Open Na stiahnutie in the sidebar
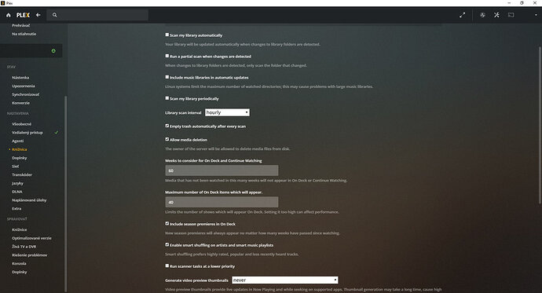This screenshot has width=542, height=293. click(24, 34)
